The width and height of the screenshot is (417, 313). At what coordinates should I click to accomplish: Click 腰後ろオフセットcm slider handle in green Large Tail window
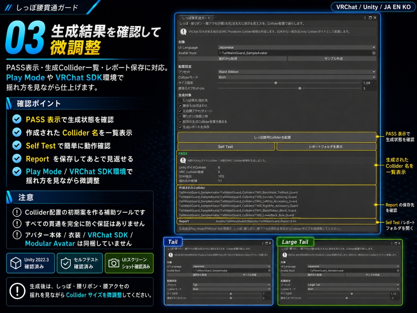(x=347, y=298)
